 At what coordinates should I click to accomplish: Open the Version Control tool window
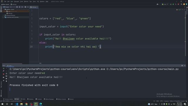(8, 99)
